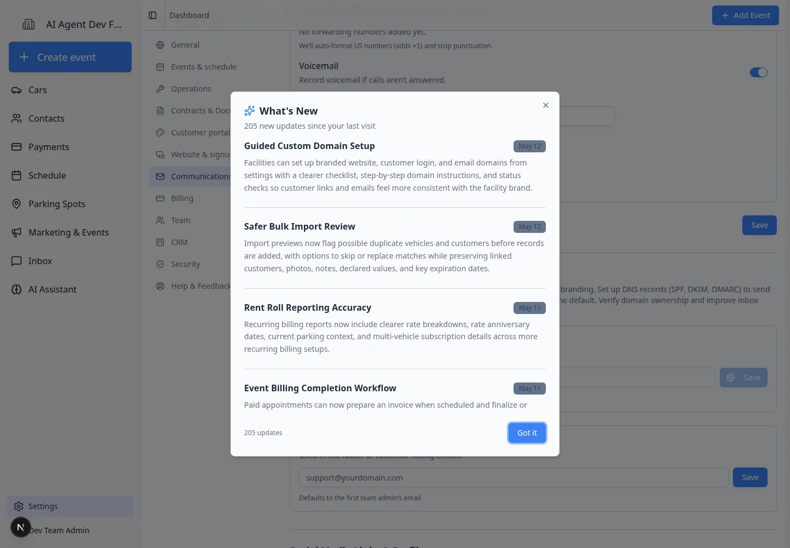Click the building icon beside AI Agent Dev
This screenshot has height=548, width=790.
(x=29, y=24)
